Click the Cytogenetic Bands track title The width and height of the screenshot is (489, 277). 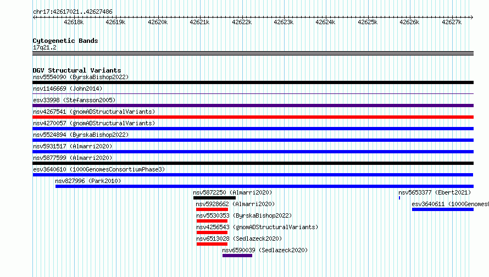pyautogui.click(x=65, y=41)
